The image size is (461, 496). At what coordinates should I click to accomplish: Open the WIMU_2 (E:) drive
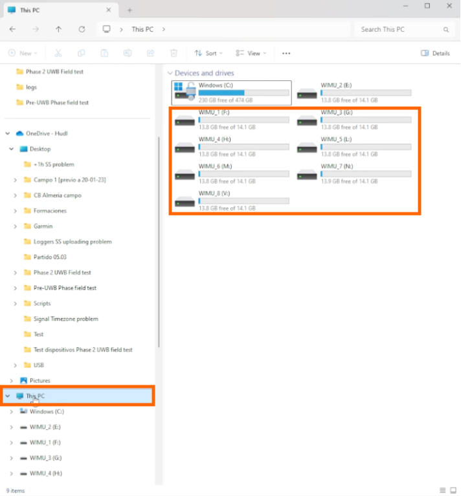(x=354, y=93)
